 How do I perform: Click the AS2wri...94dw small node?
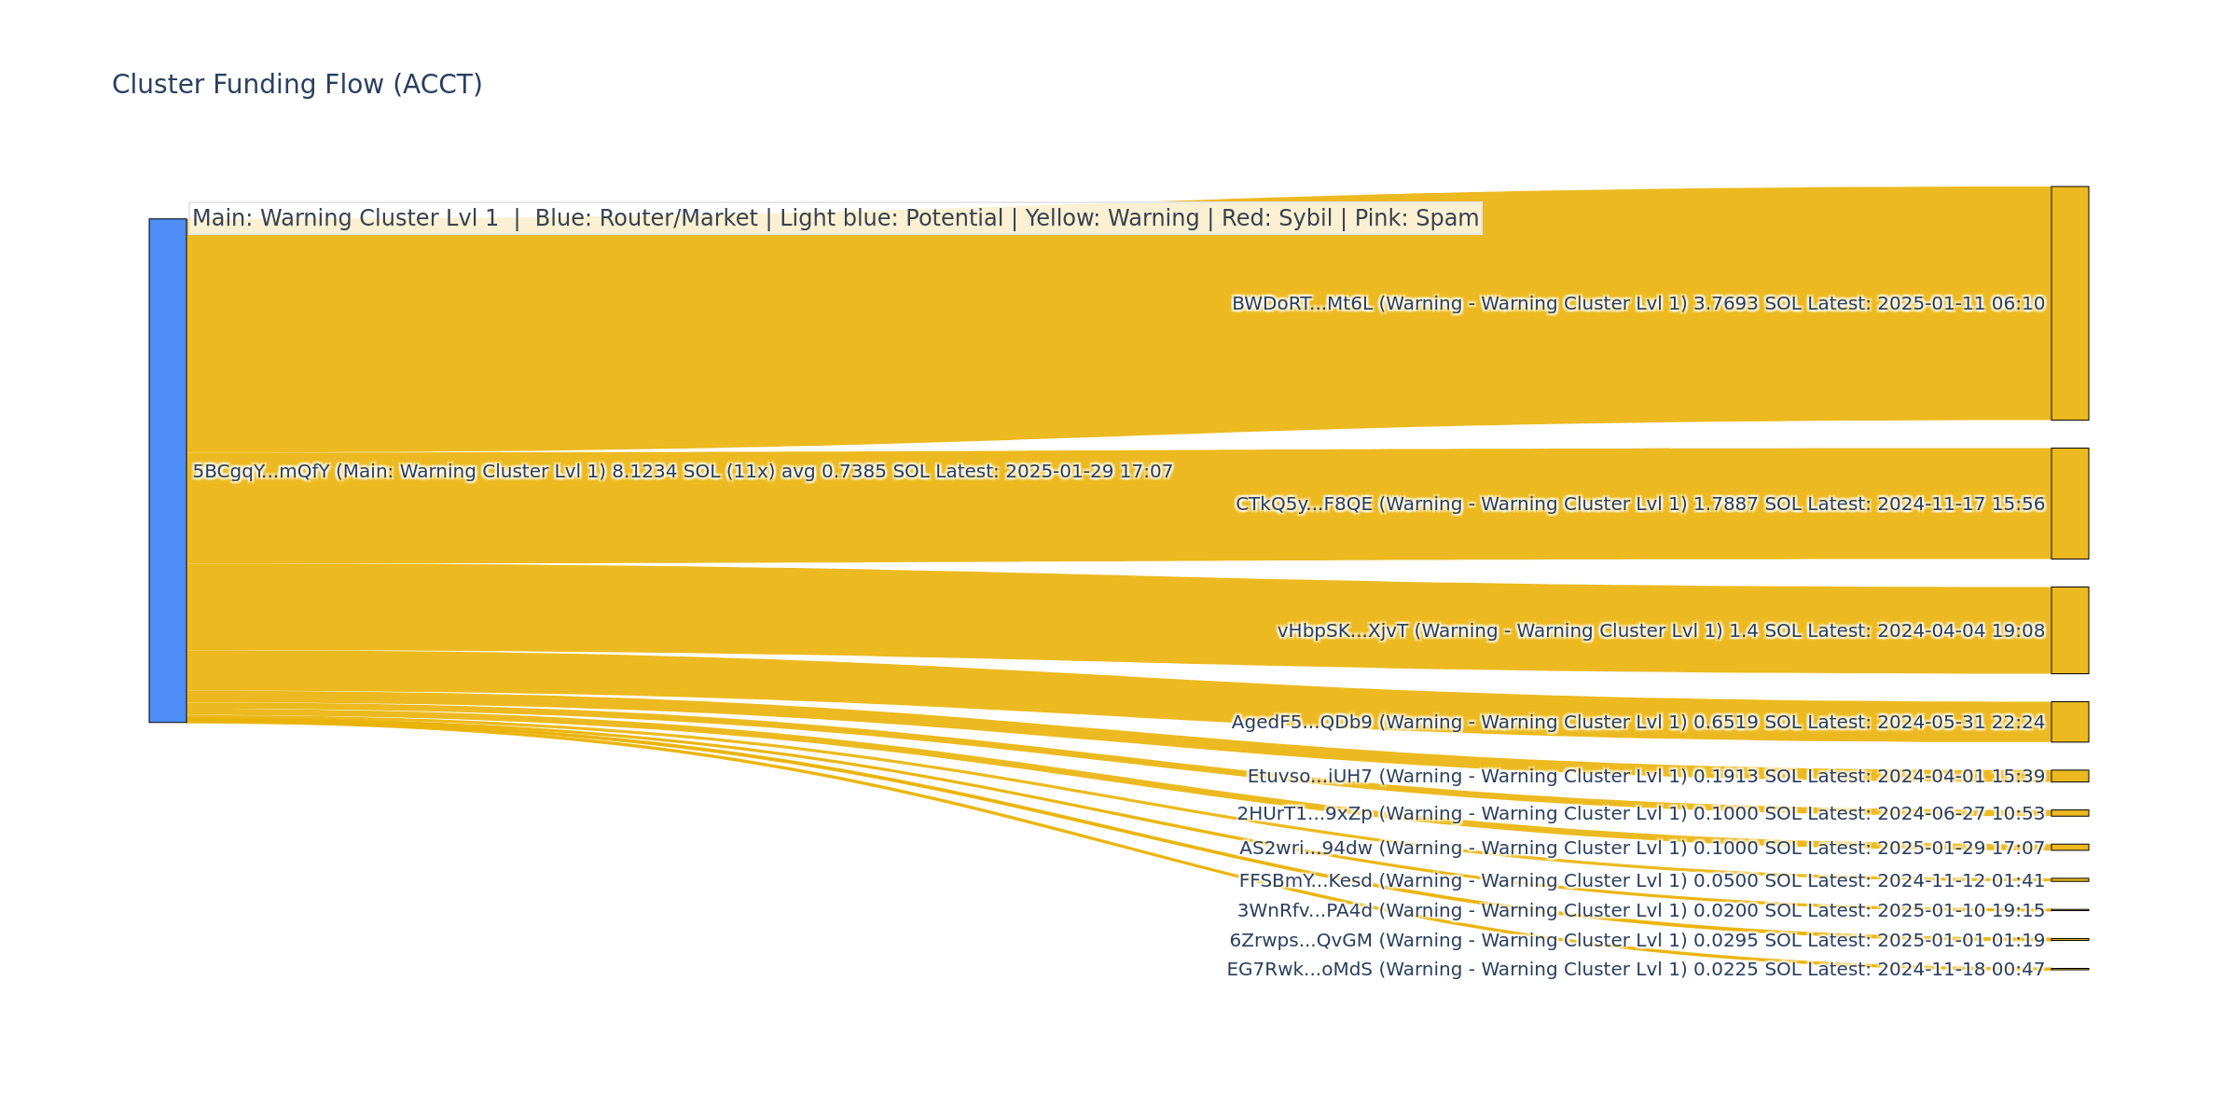click(x=2069, y=847)
